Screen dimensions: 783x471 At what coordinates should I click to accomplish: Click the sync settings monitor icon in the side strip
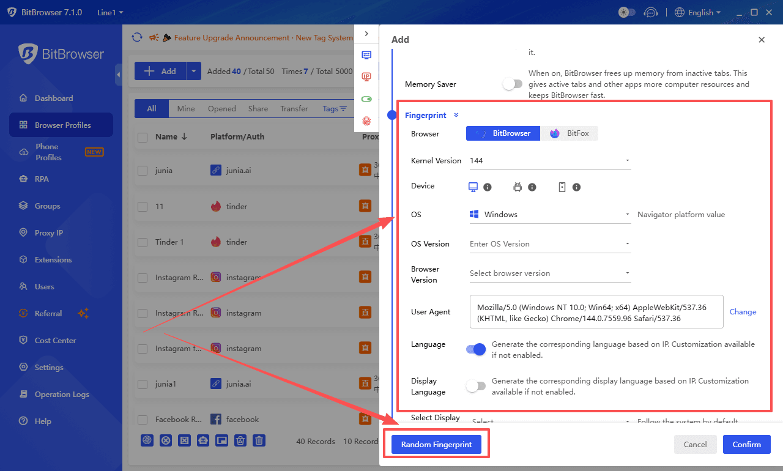[x=366, y=55]
